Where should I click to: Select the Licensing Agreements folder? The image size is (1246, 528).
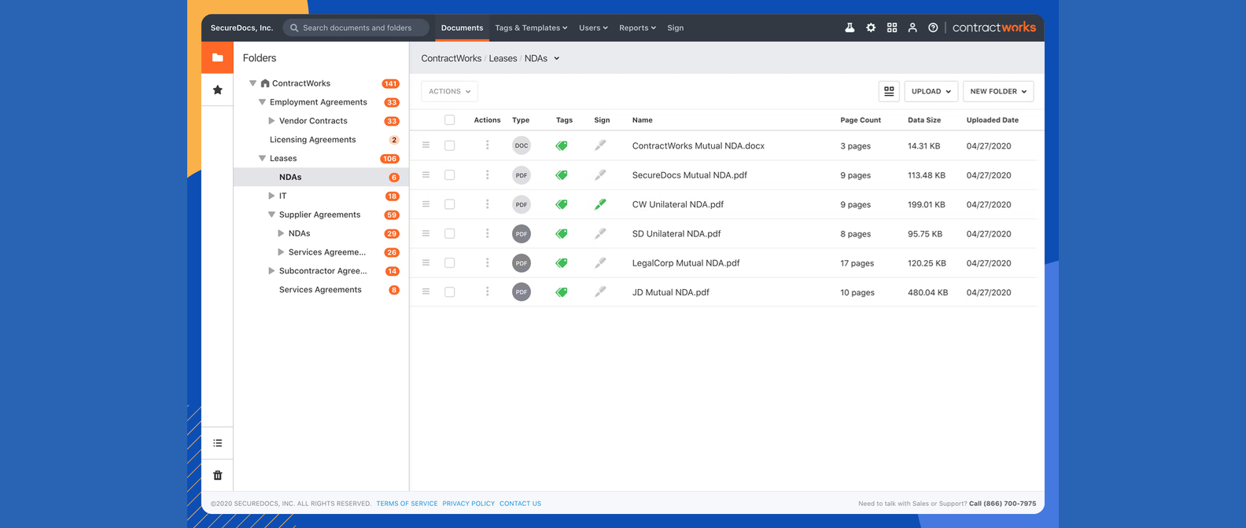click(312, 140)
